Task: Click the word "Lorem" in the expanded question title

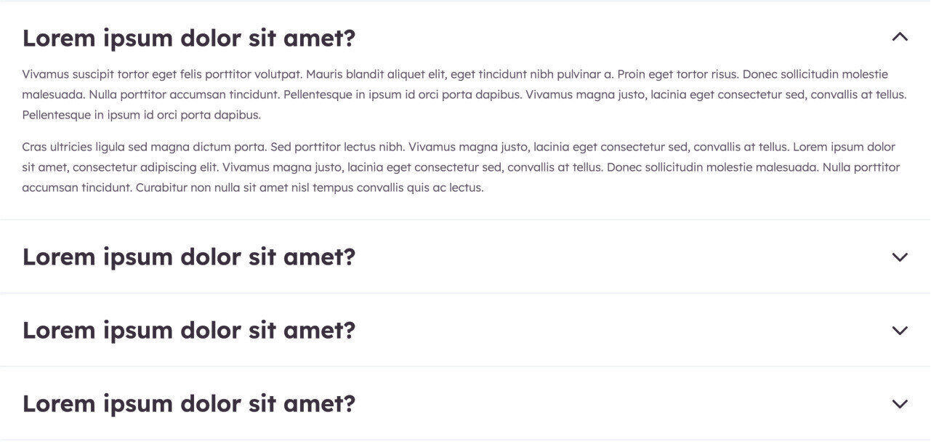Action: (59, 38)
